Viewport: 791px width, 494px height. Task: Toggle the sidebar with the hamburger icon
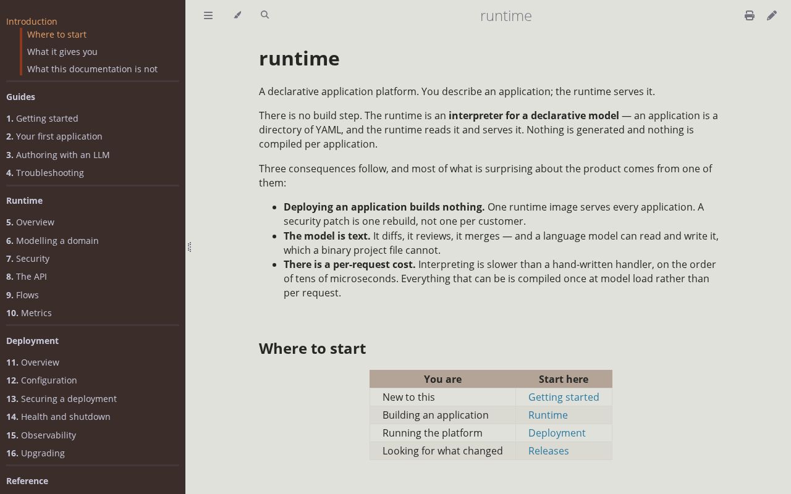point(208,15)
